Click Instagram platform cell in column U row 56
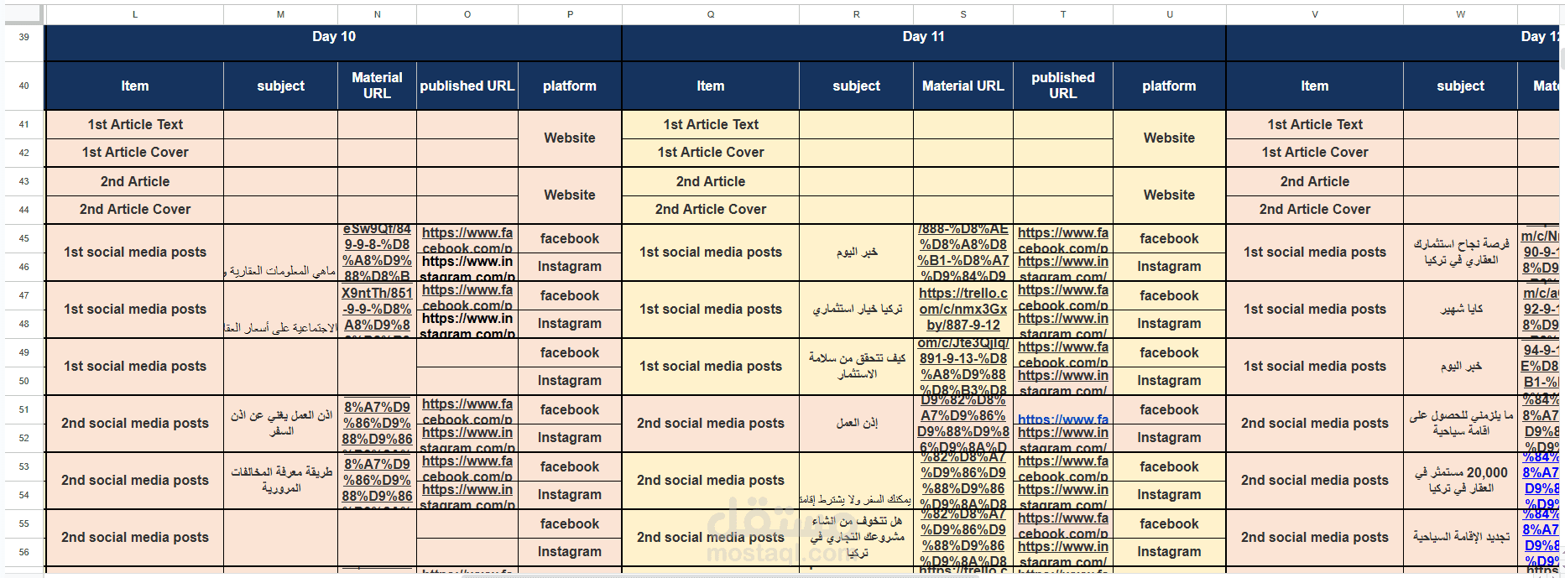Viewport: 1565px width, 578px height. [x=1170, y=552]
